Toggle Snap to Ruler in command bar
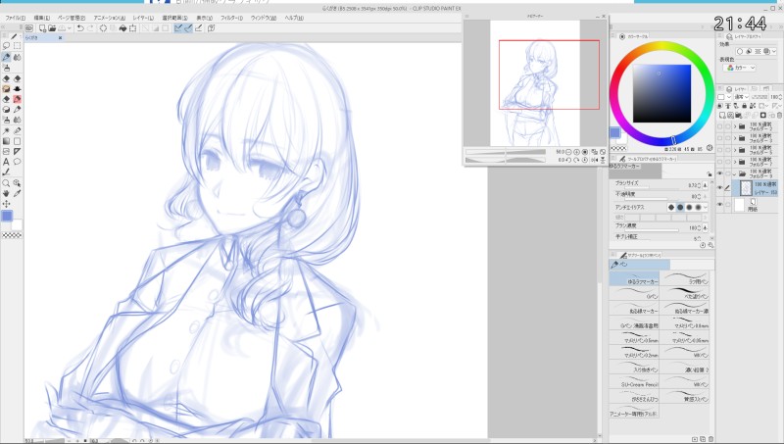 click(x=178, y=28)
